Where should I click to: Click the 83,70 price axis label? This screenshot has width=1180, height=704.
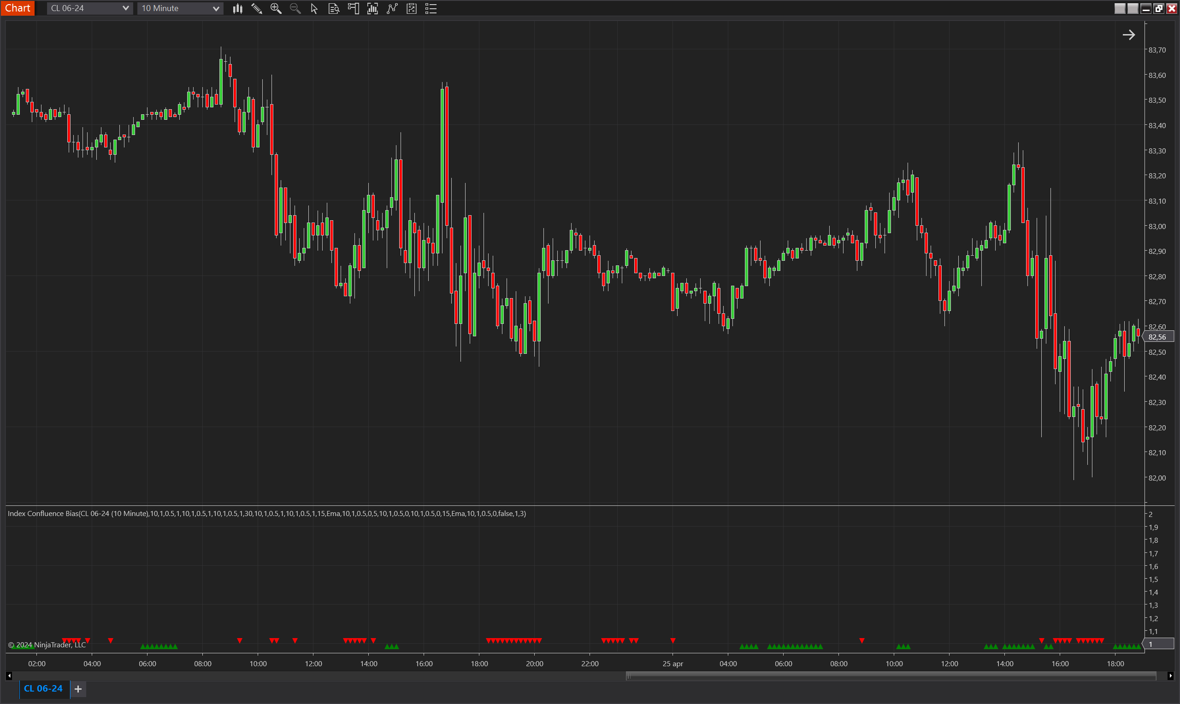(x=1157, y=50)
